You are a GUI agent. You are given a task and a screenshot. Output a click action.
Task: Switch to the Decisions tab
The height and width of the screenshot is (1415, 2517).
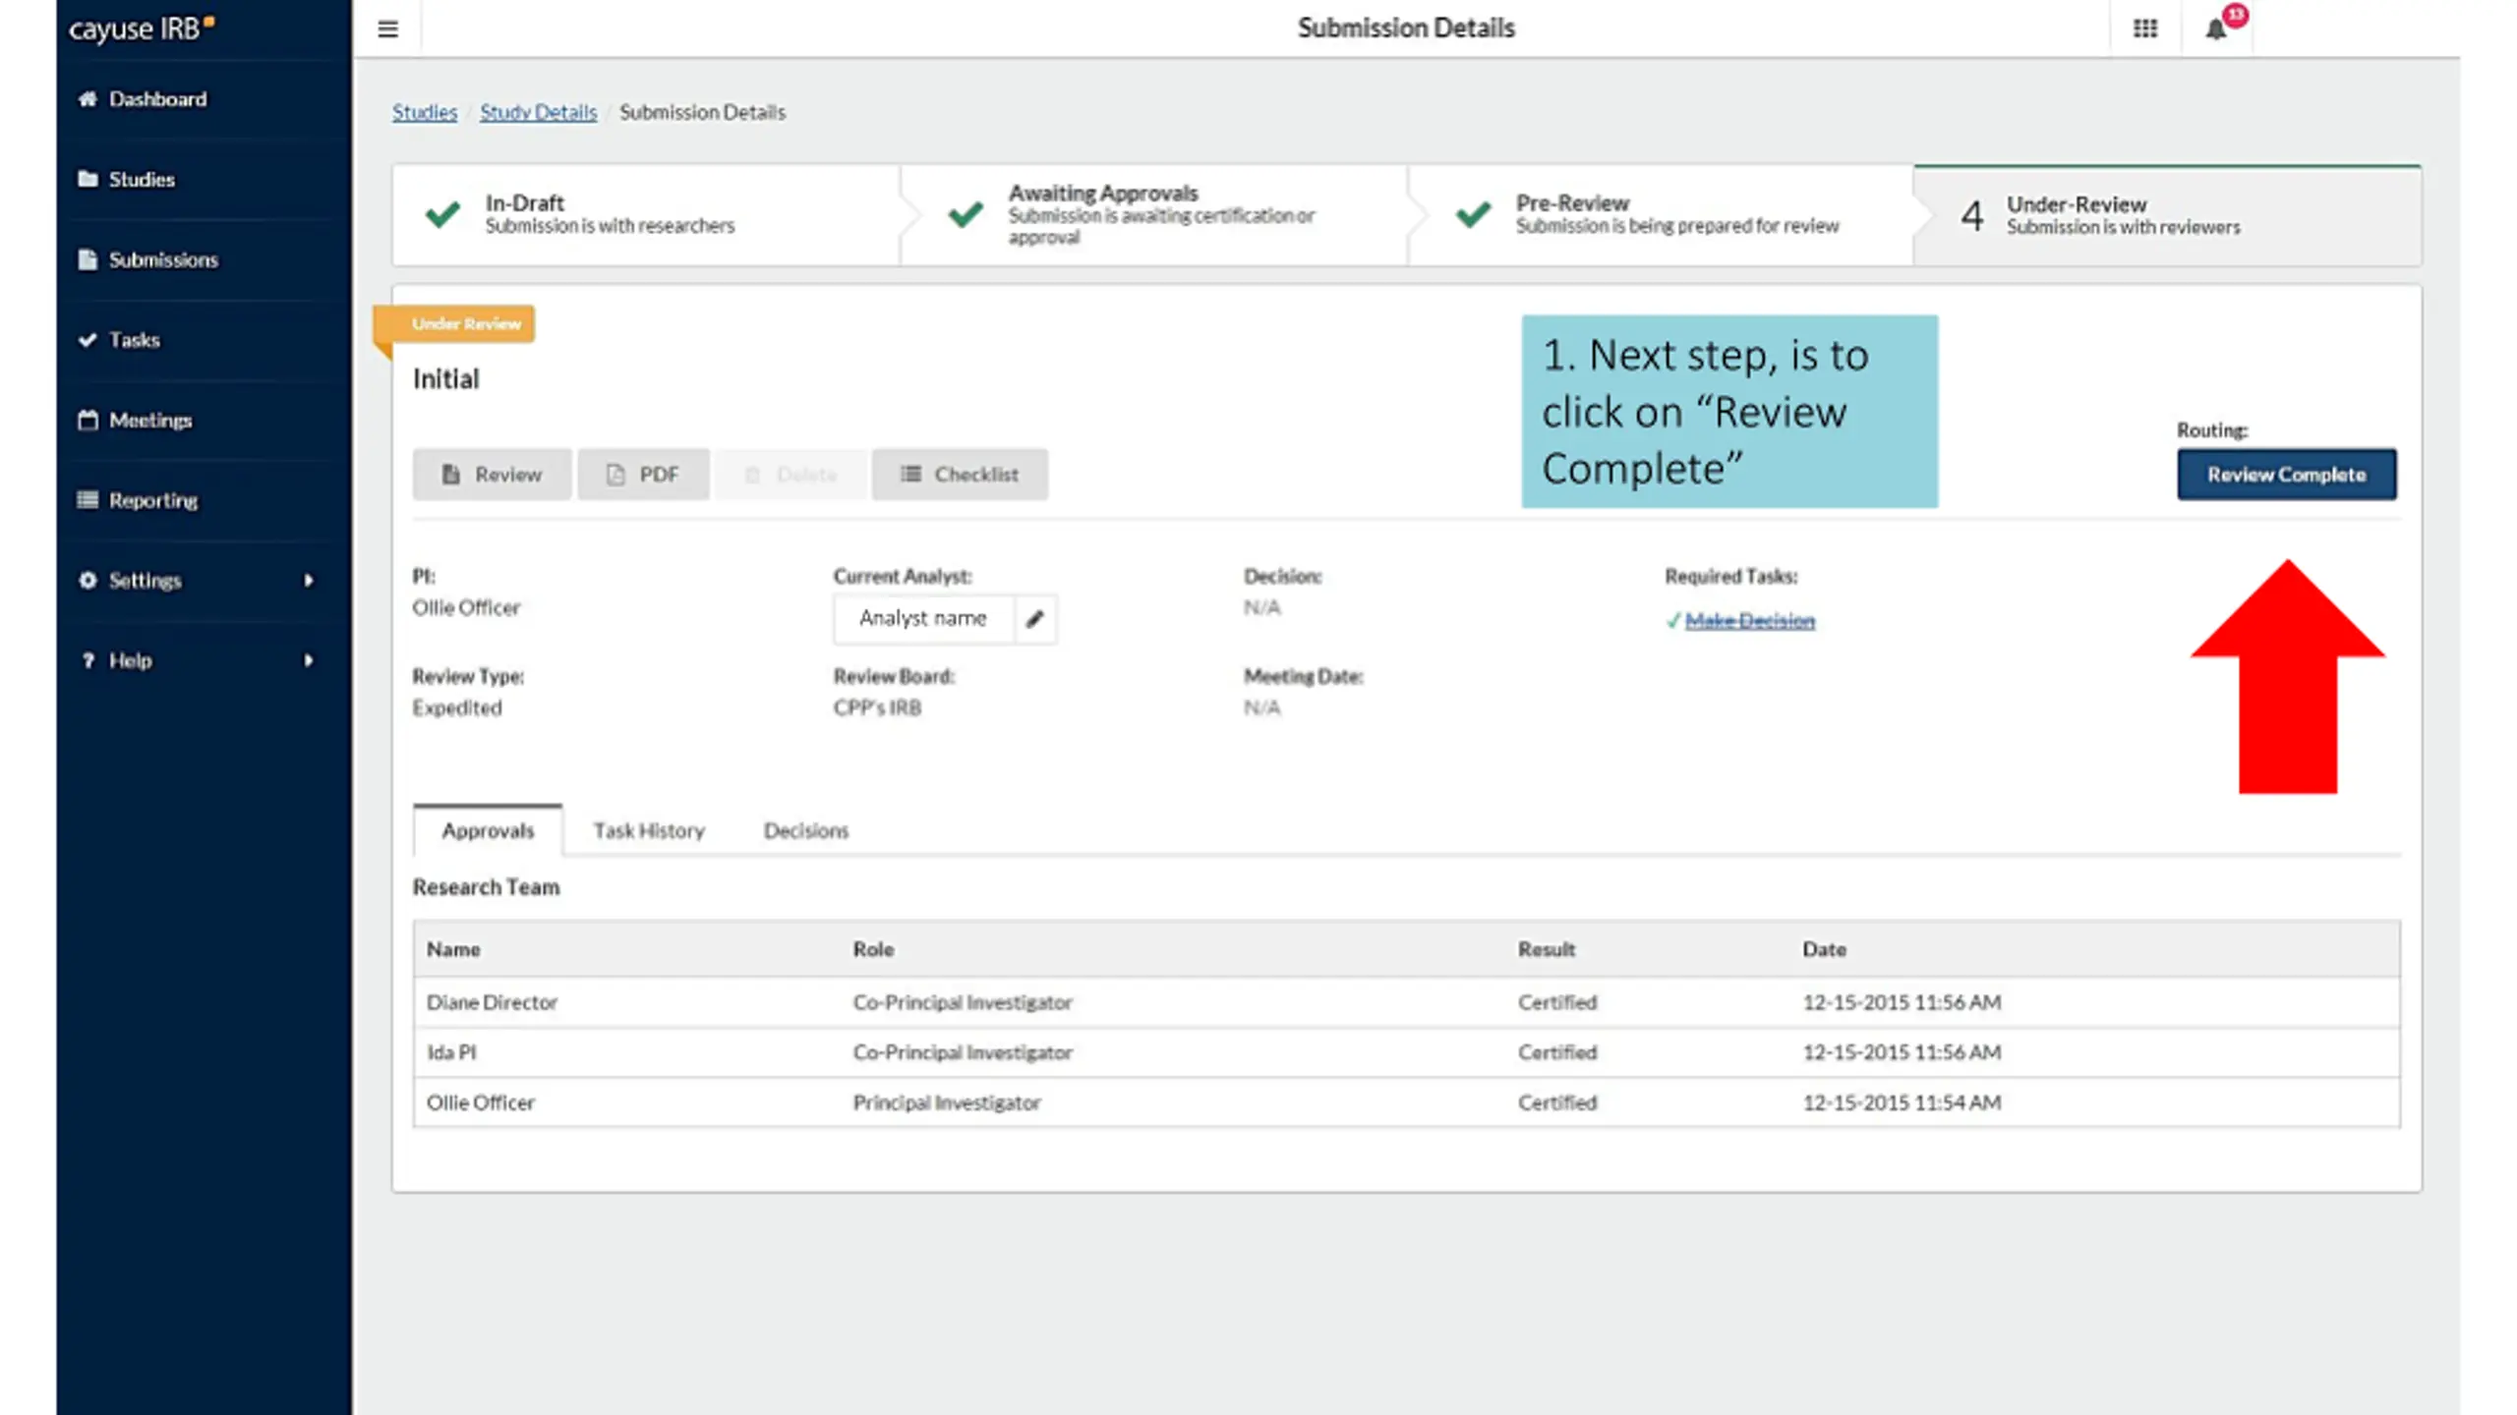pos(806,831)
